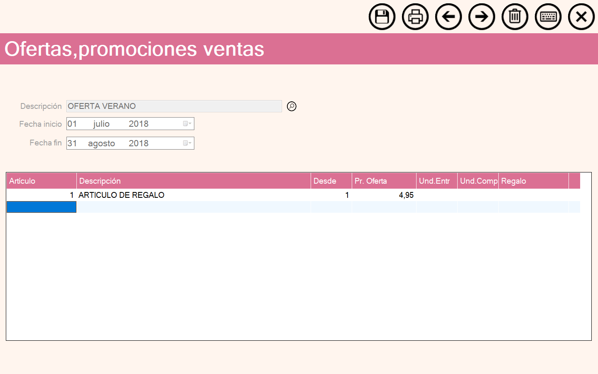Viewport: 598px width, 374px height.
Task: Go to previous record with left arrow
Action: (448, 17)
